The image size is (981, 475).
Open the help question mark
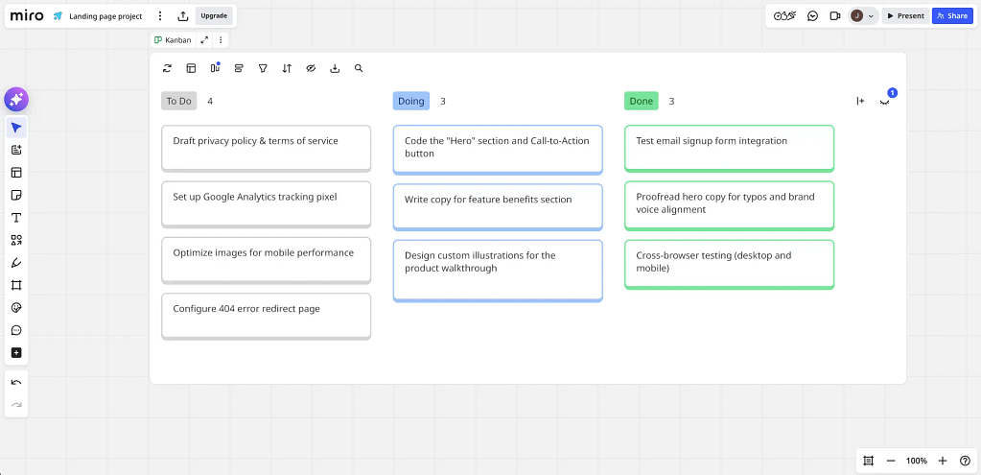pos(965,461)
